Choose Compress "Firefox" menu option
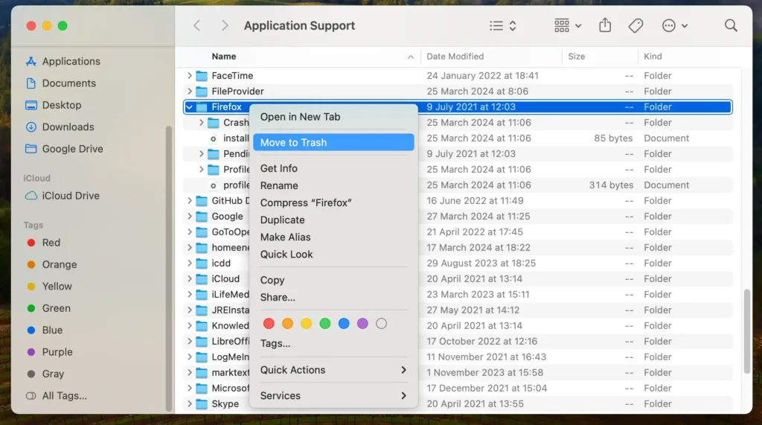 tap(305, 202)
